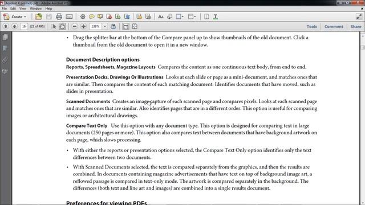Image resolution: width=365 pixels, height=205 pixels.
Task: Click the expand read mode icon top right
Action: (x=359, y=17)
